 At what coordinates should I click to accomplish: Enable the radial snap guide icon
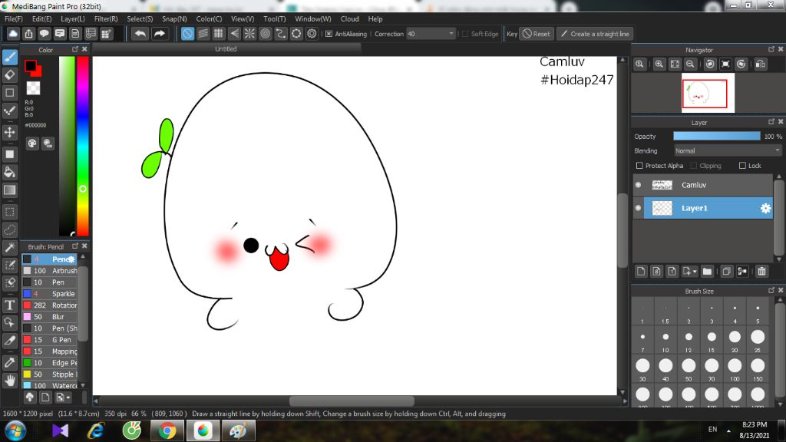(249, 34)
